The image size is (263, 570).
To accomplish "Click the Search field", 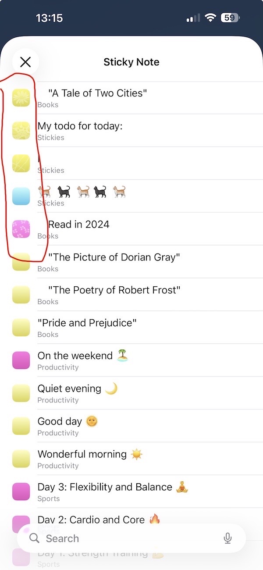I will coord(127,538).
